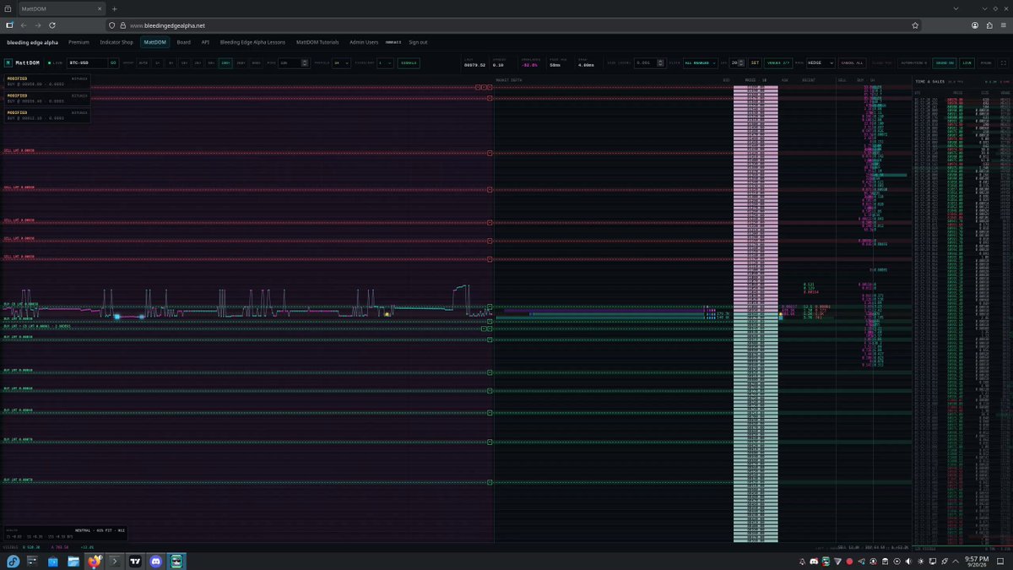This screenshot has width=1013, height=570.
Task: Open the tracking protection shield icon
Action: click(x=112, y=25)
